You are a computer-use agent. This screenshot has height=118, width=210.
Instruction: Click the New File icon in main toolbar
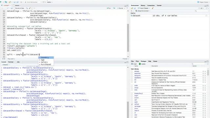1,2
